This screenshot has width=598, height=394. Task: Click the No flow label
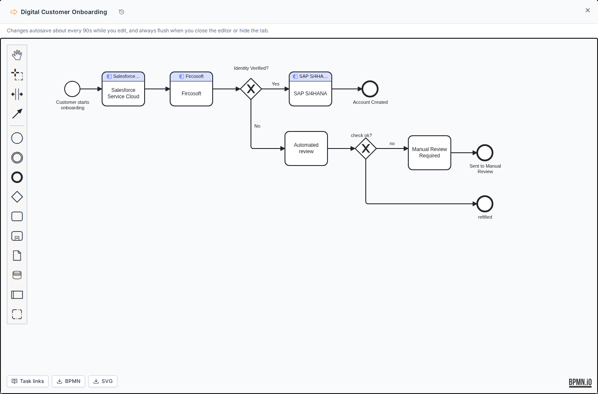(x=257, y=126)
